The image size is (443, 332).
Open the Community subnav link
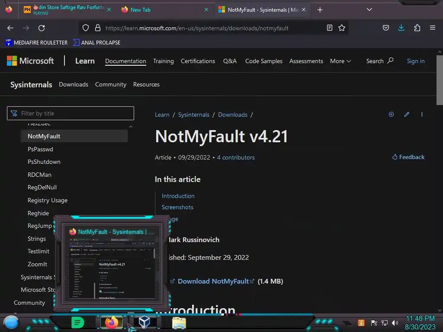[x=110, y=84]
